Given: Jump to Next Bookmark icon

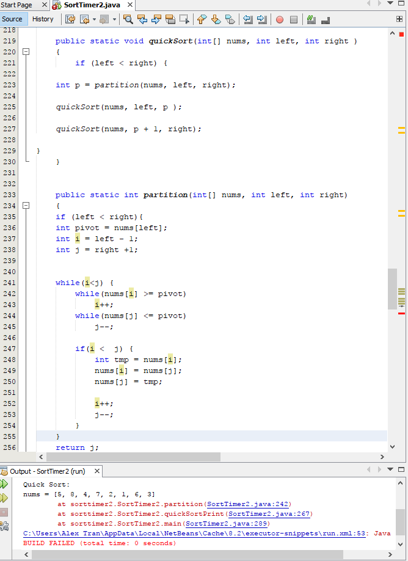Looking at the screenshot, I should pyautogui.click(x=216, y=20).
